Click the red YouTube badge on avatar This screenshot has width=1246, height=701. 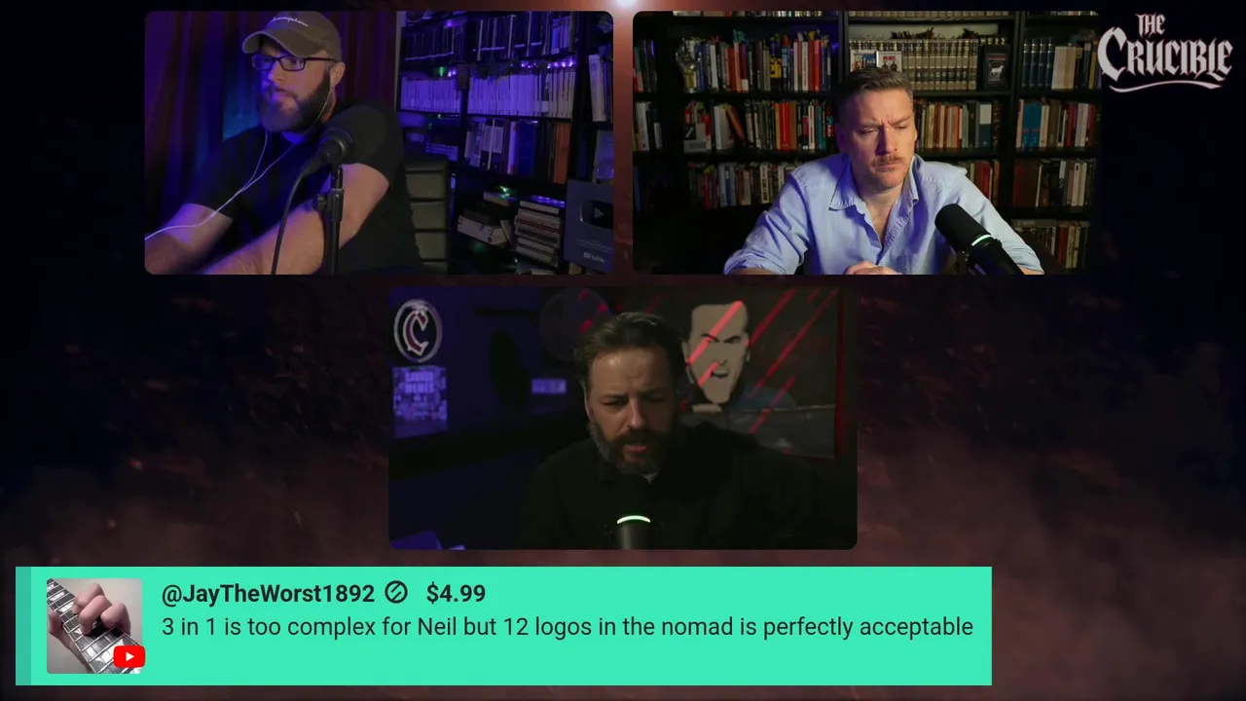(128, 658)
